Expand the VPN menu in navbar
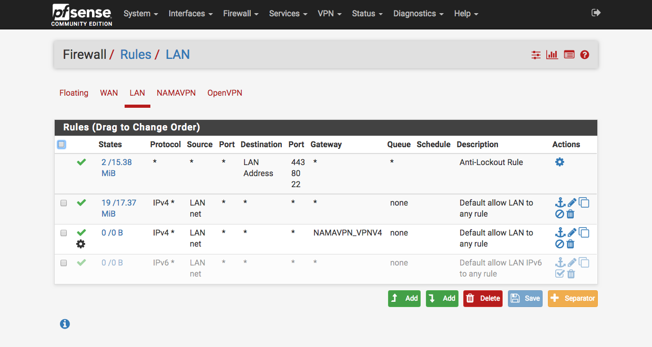This screenshot has width=652, height=347. [330, 14]
